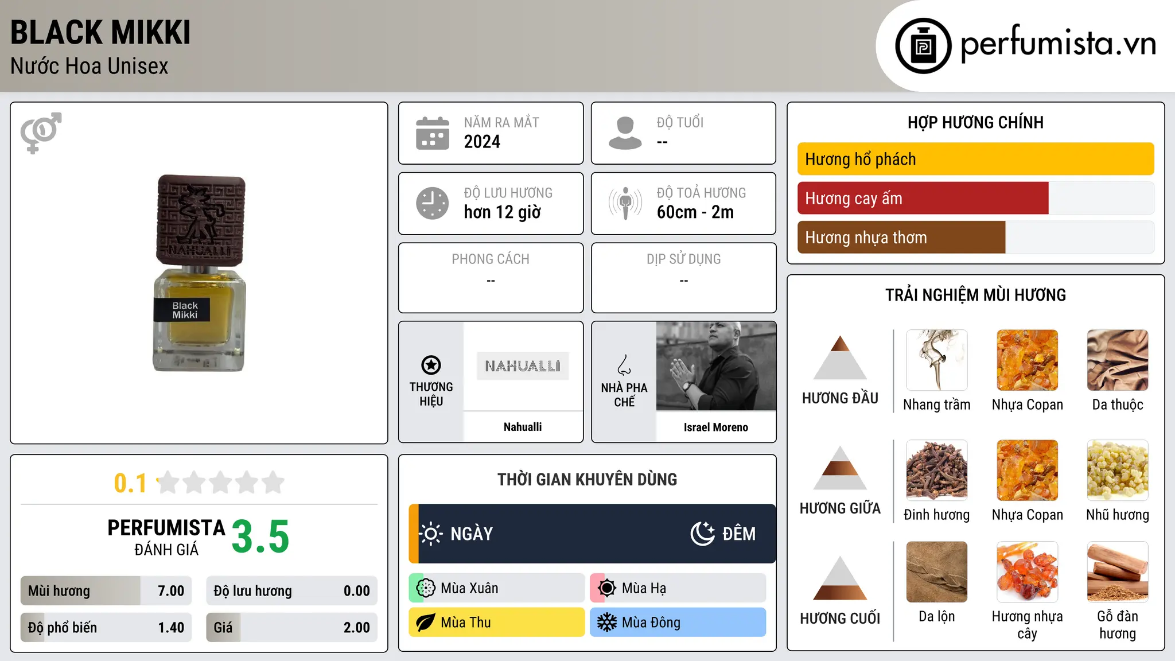Click the Trải nghiệm mùi hương heading
The image size is (1175, 661).
point(975,295)
